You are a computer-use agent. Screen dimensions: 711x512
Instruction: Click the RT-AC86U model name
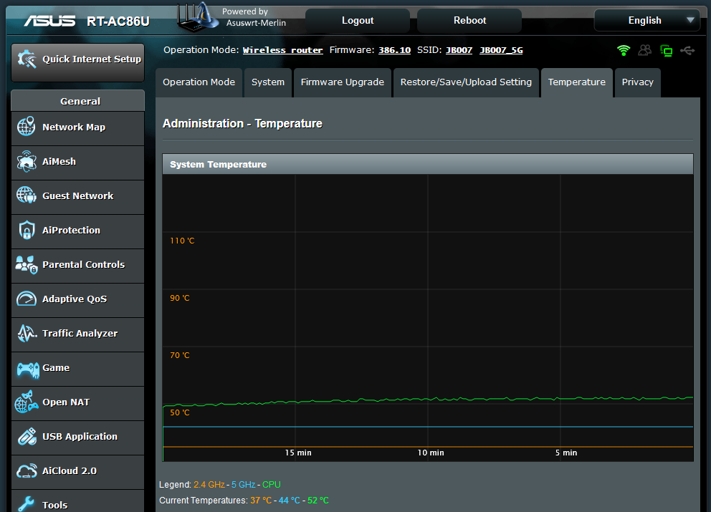pos(118,21)
